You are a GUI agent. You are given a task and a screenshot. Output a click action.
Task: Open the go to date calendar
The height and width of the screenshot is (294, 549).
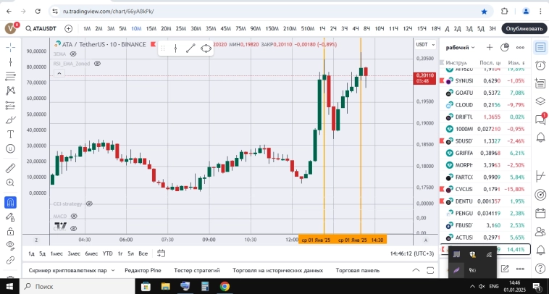[161, 253]
